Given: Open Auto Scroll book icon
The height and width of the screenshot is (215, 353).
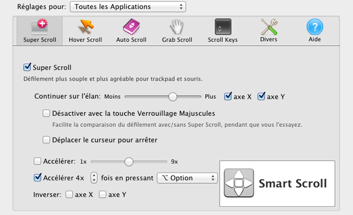Looking at the screenshot, I should coord(131,27).
